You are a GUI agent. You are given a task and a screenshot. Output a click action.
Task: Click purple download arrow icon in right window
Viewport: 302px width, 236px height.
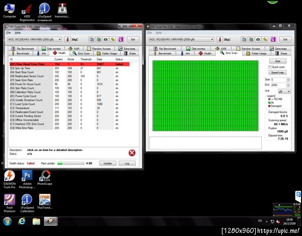click(x=273, y=39)
